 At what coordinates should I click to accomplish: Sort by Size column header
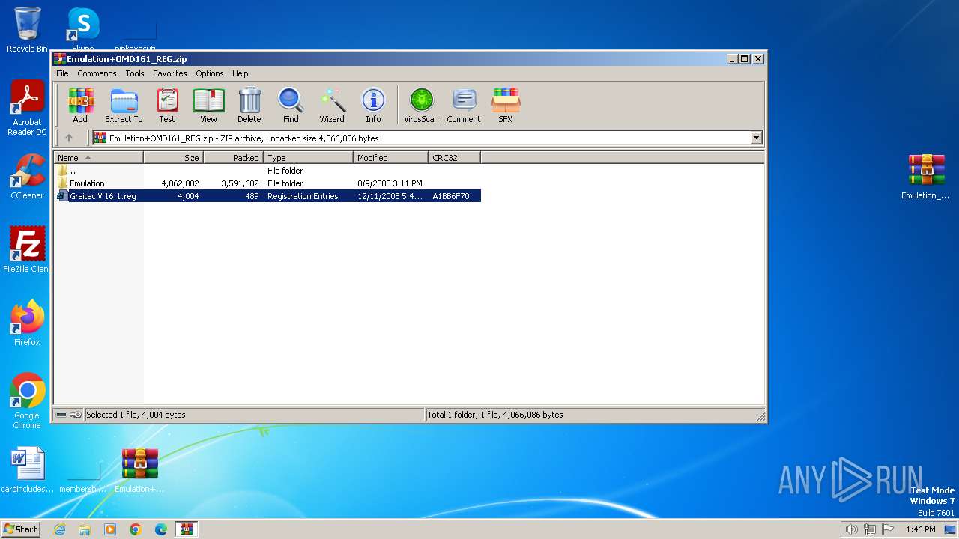(x=174, y=158)
